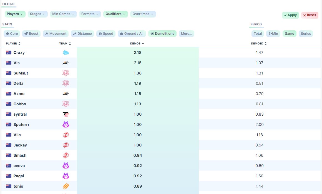Open the Speed stats category

(100, 33)
